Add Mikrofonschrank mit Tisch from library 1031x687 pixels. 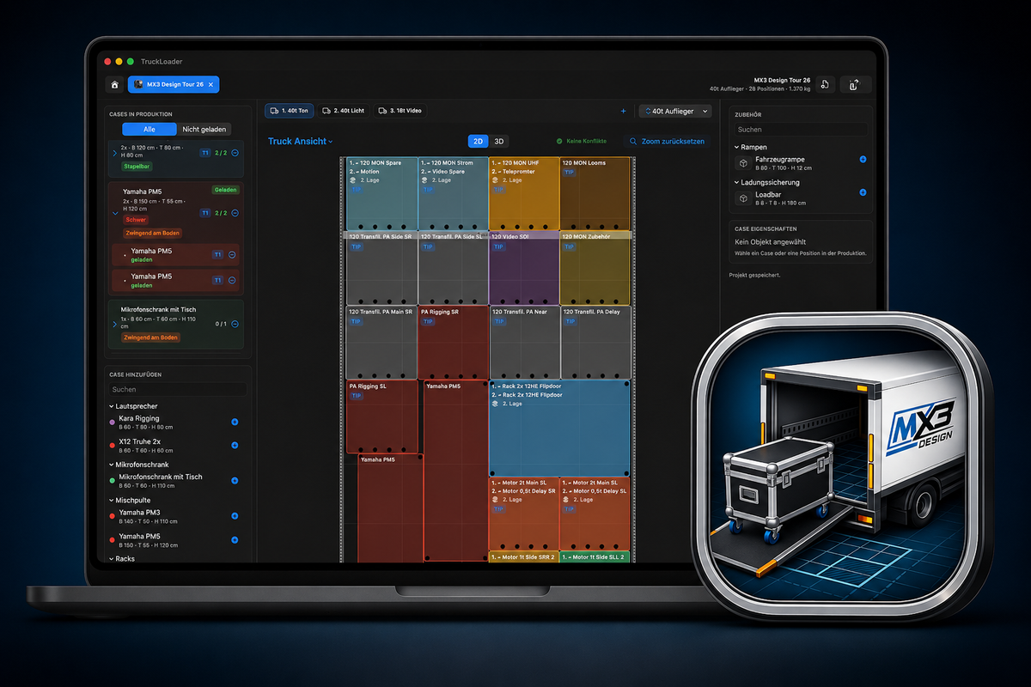tap(235, 481)
